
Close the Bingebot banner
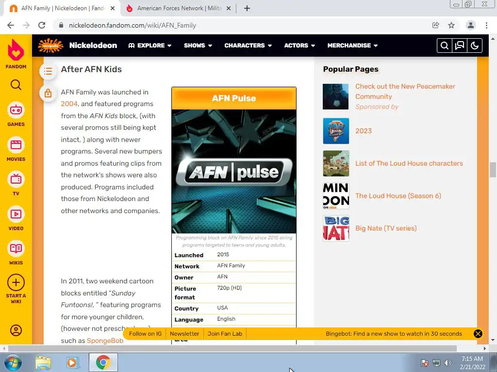coord(478,334)
